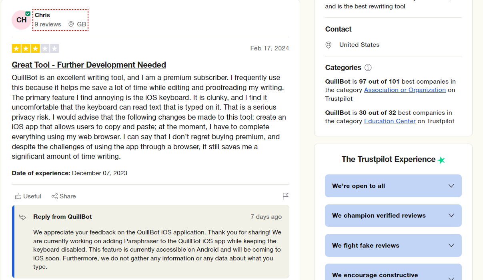Click the green Trustpilot star logo
The width and height of the screenshot is (483, 280).
pos(441,160)
